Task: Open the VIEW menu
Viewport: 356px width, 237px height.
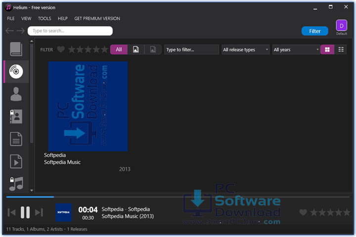Action: (26, 19)
